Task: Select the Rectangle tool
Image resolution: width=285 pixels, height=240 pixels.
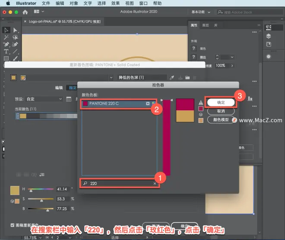Action: [x=6, y=58]
